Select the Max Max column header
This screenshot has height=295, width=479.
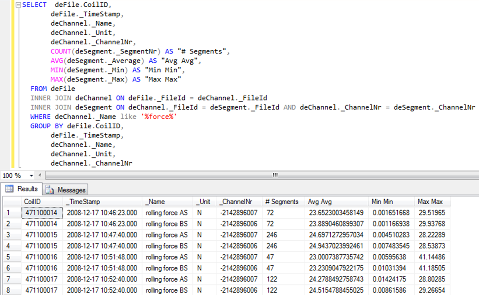pos(433,202)
